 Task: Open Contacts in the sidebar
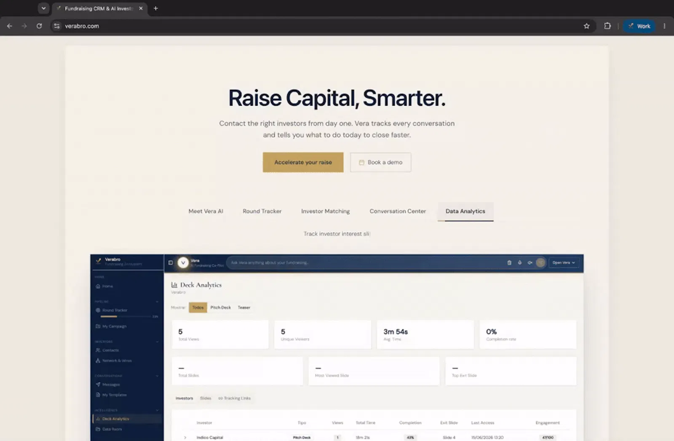coord(107,350)
